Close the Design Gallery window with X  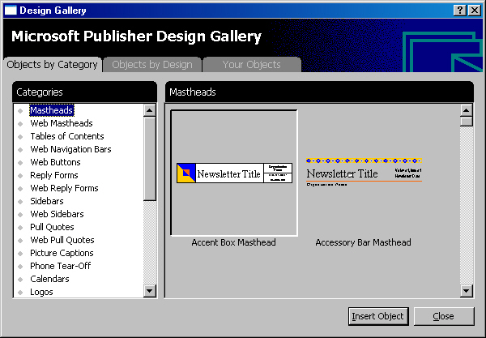[x=474, y=10]
